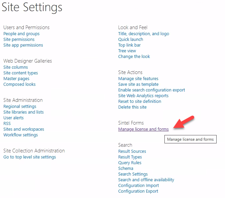The width and height of the screenshot is (225, 198).
Task: Go to Site columns gallery
Action: tap(15, 67)
